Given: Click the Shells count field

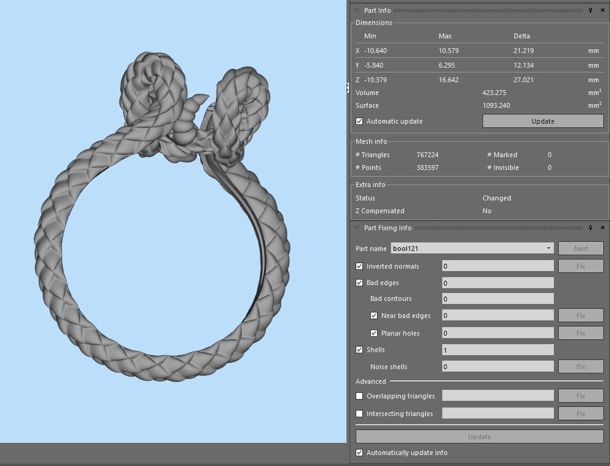Looking at the screenshot, I should (498, 350).
